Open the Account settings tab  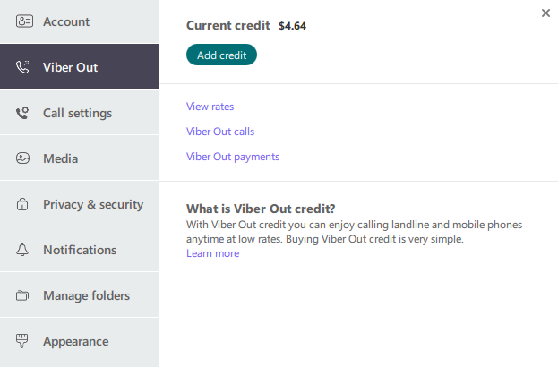tap(66, 21)
